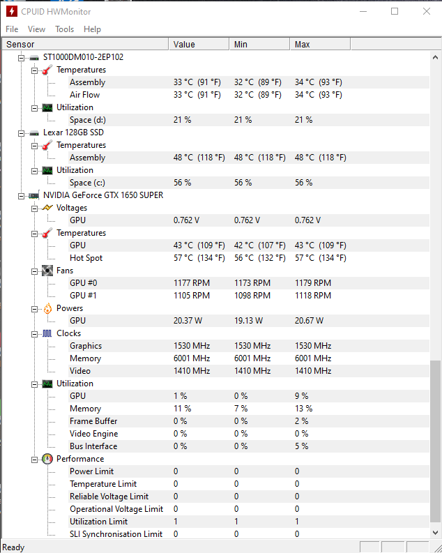This screenshot has width=442, height=553.
Task: Click the Lexar 128GB SSD drive icon
Action: click(34, 133)
